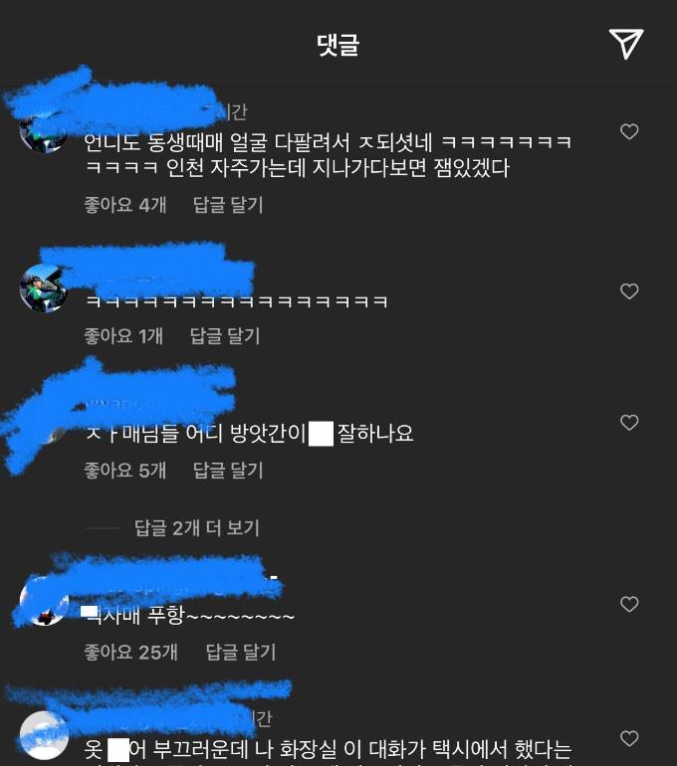Reply to comment with 좋아요 25개

coord(241,652)
